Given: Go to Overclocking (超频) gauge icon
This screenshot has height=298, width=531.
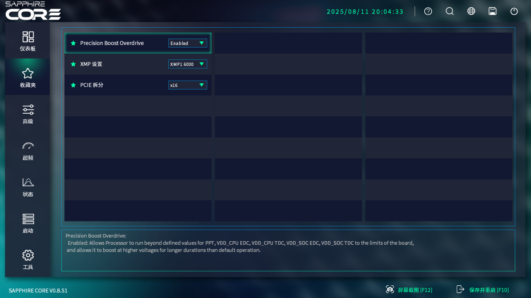Looking at the screenshot, I should [x=28, y=146].
